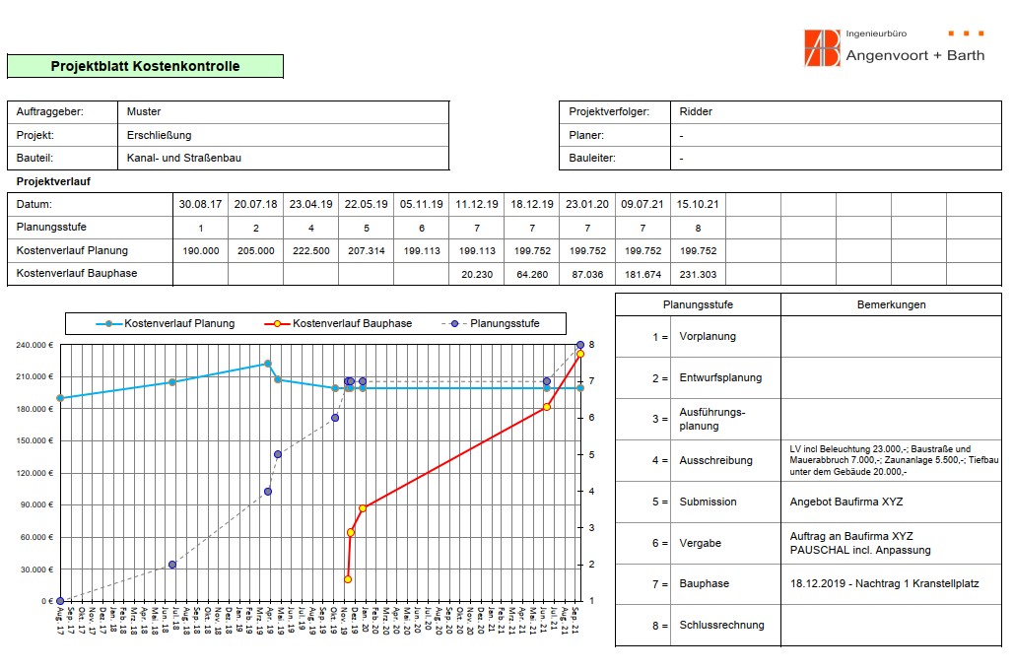Select the Projektverfolger value Ridder
This screenshot has height=670, width=1014.
[696, 111]
